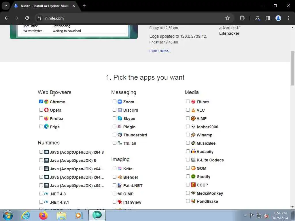Click the Spotify icon
Screen dimensions: 295x221
coord(193,176)
